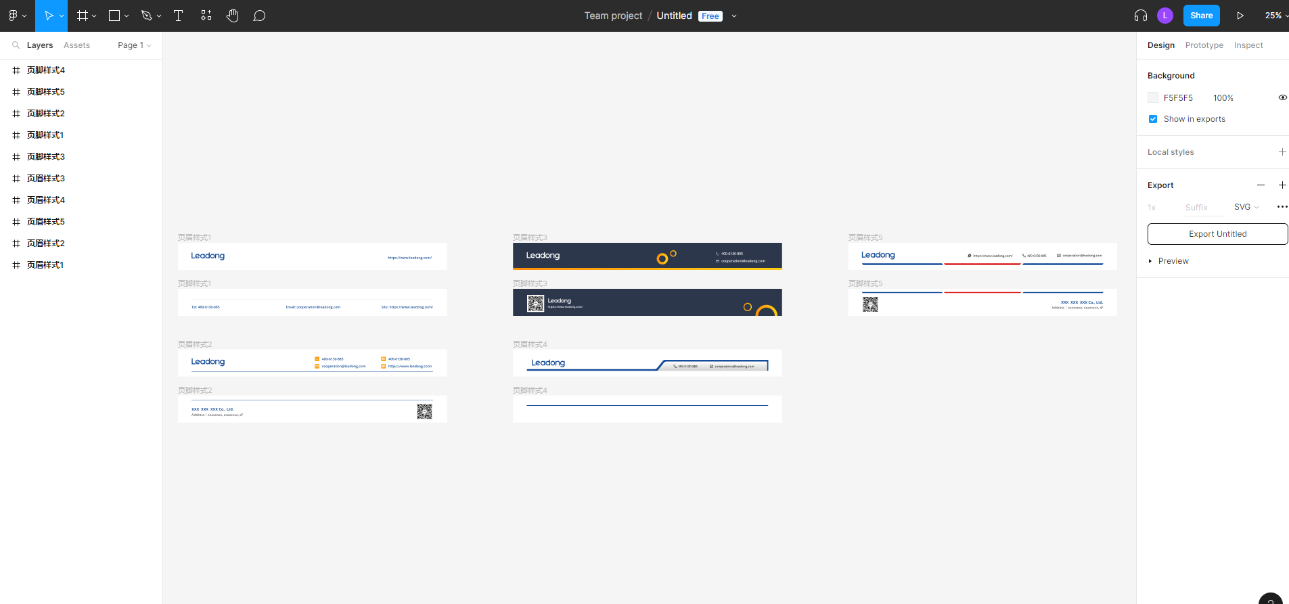Switch to the Prototype tab
The image size is (1289, 604).
(x=1204, y=45)
